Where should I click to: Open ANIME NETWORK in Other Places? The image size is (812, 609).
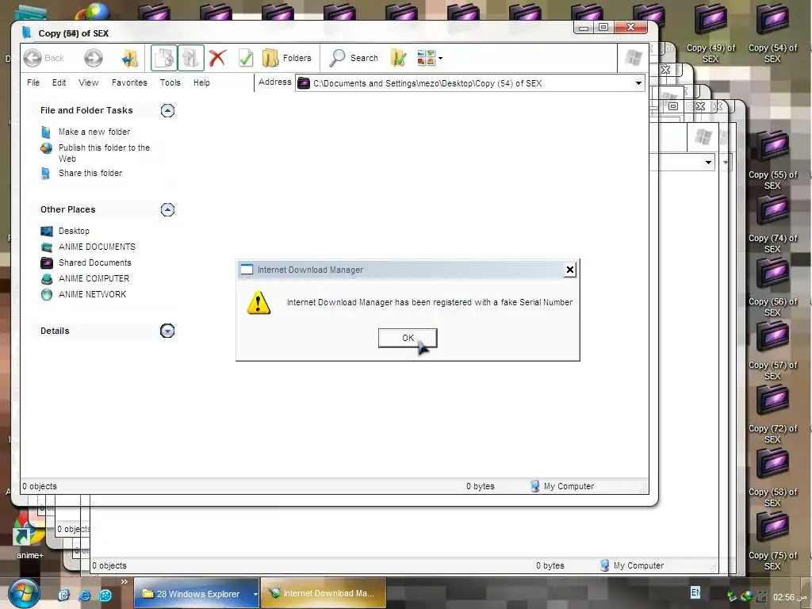click(92, 294)
